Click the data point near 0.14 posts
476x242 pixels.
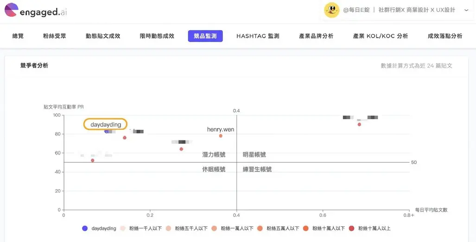[x=125, y=138]
